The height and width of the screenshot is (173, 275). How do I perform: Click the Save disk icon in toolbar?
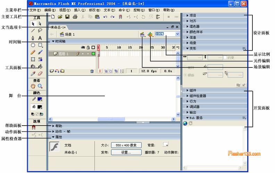tap(67, 17)
